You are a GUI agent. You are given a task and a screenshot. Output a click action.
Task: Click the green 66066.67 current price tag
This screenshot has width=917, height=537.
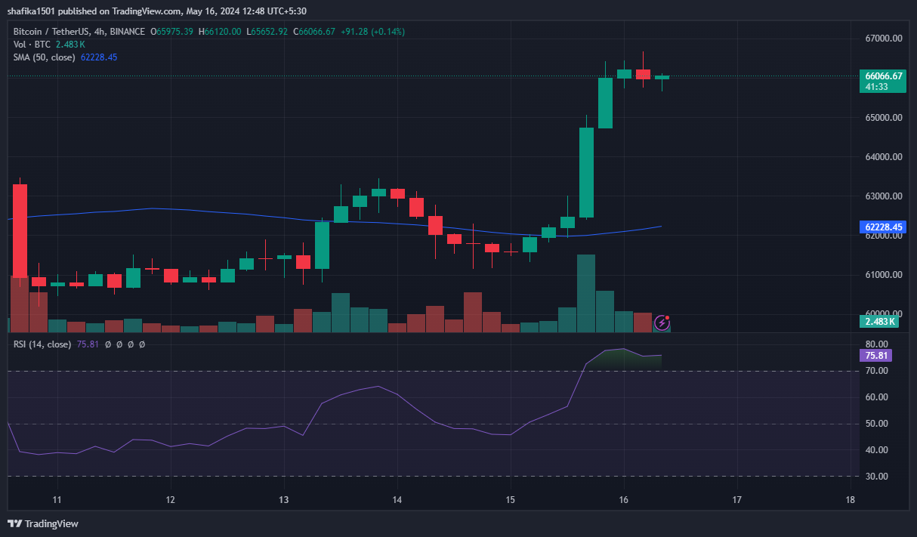(884, 76)
